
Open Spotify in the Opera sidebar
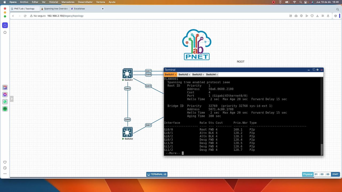5,109
